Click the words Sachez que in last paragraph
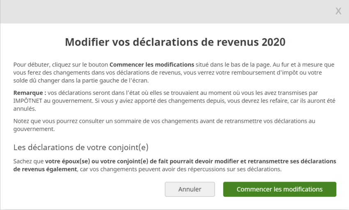The width and height of the screenshot is (349, 210). (28, 161)
